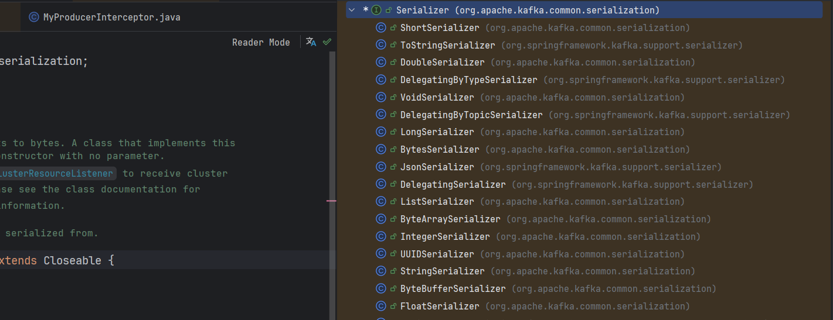This screenshot has height=320, width=833.
Task: Select DelegatingByTopicSerializer in the hierarchy
Action: click(471, 115)
